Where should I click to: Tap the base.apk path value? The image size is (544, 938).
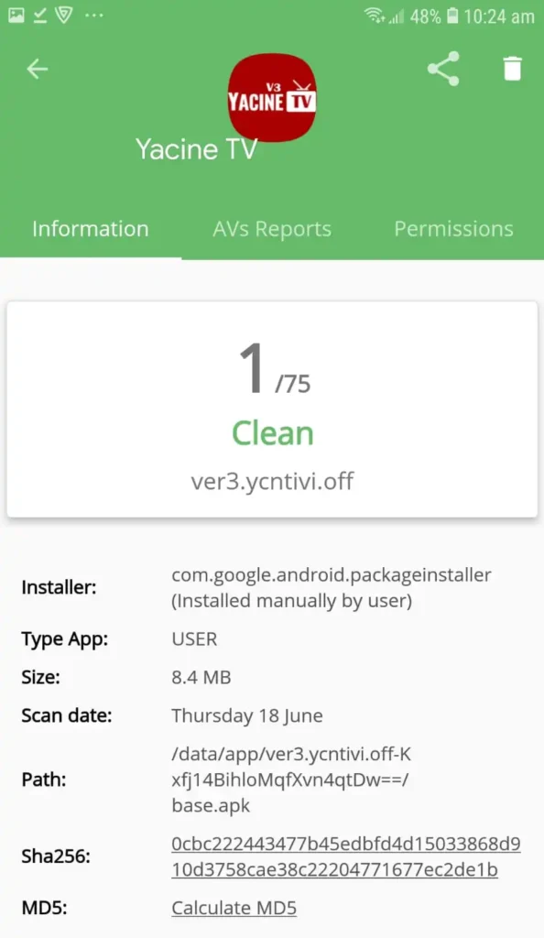[291, 780]
